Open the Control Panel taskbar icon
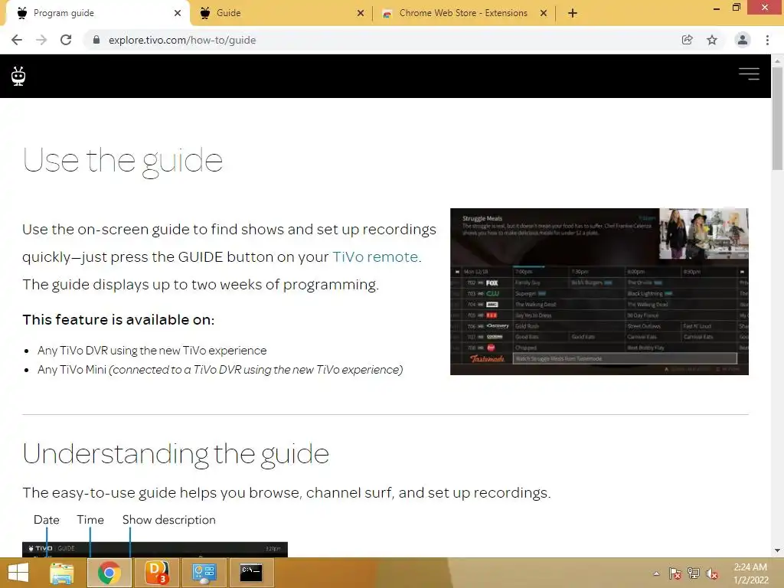 (204, 573)
